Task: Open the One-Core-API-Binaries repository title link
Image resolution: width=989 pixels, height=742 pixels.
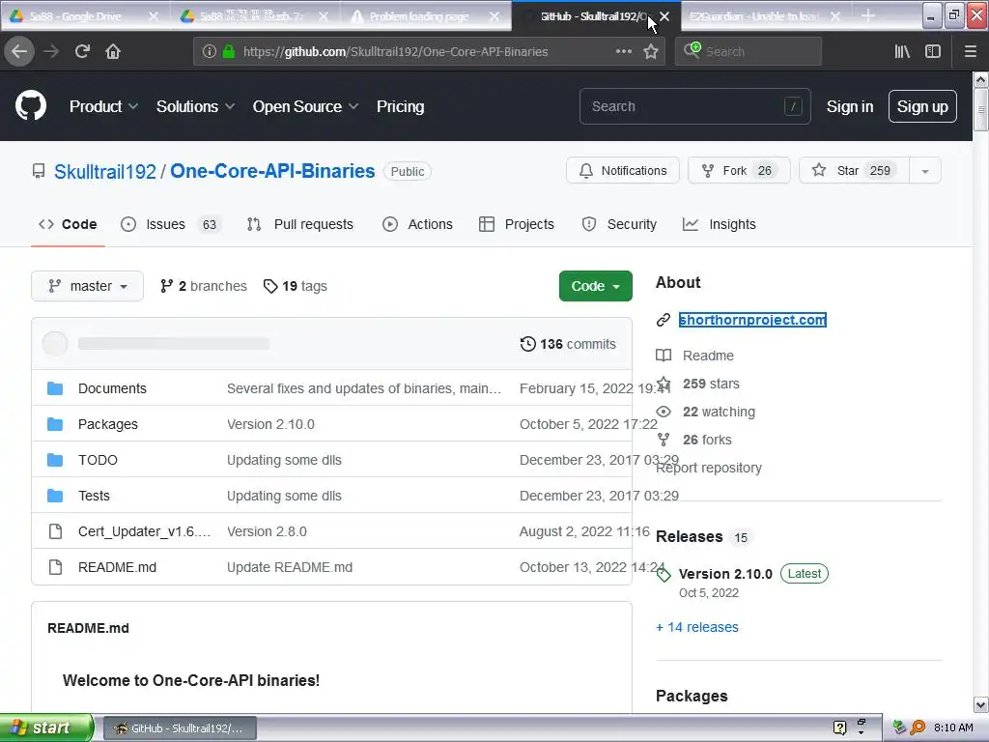Action: point(272,172)
